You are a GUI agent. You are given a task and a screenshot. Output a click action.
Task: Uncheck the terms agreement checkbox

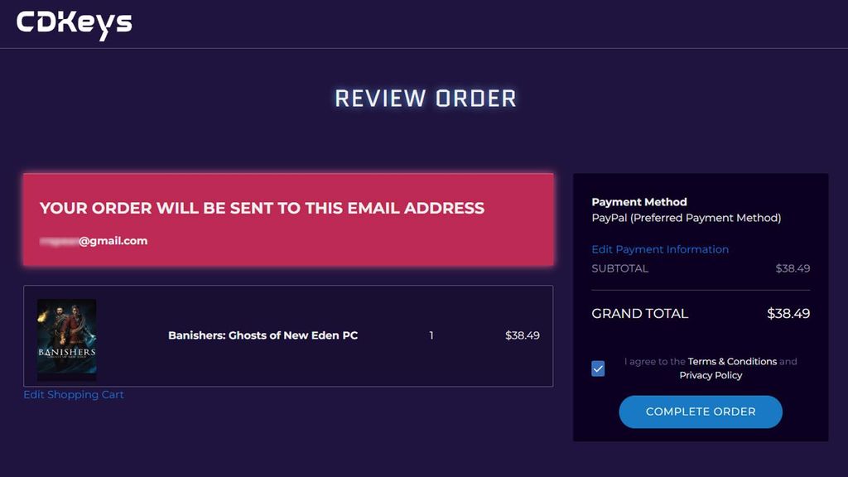click(x=598, y=368)
